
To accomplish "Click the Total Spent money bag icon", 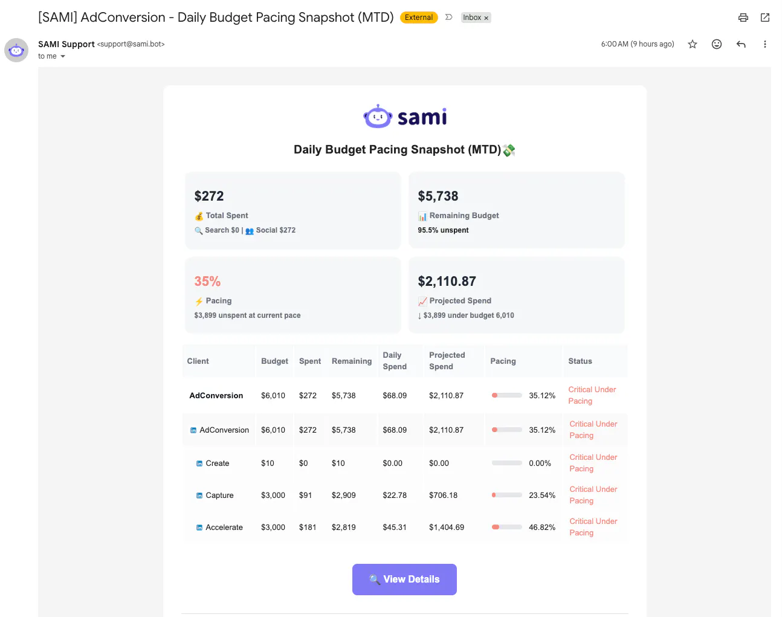I will (x=199, y=216).
